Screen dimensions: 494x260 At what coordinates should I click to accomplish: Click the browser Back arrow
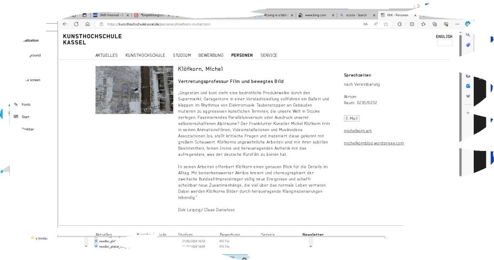click(x=65, y=24)
